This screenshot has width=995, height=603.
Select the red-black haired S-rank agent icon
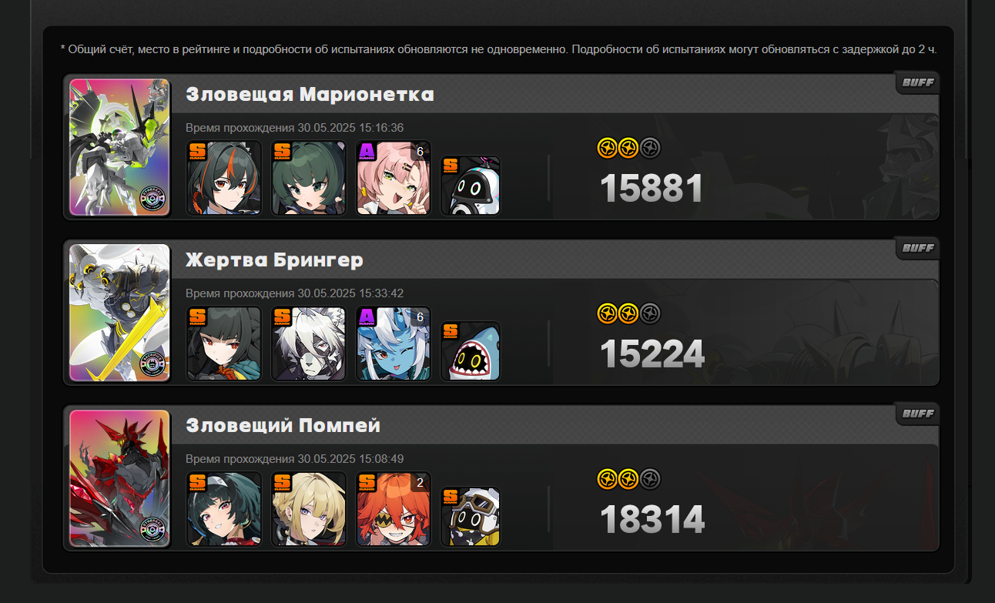point(224,178)
